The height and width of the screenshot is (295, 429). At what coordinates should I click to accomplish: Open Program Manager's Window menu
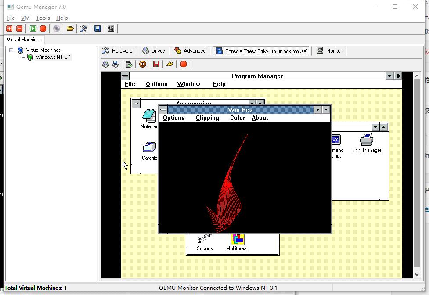[189, 84]
